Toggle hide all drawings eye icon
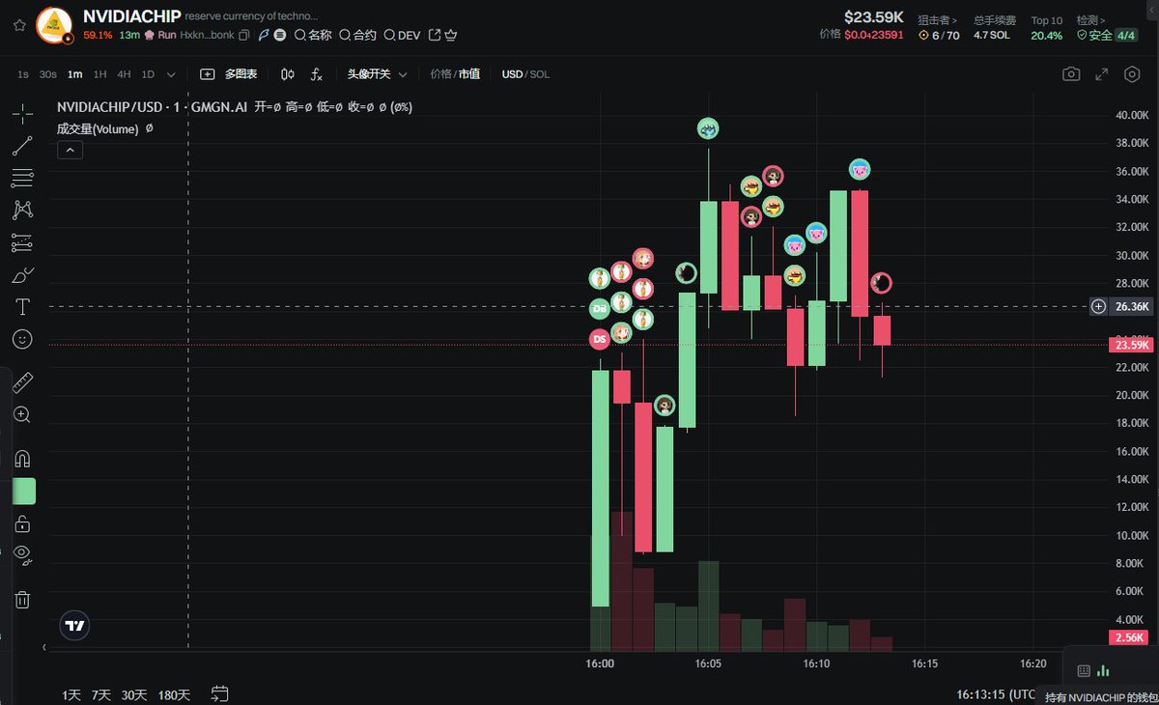Image resolution: width=1159 pixels, height=705 pixels. (x=22, y=555)
